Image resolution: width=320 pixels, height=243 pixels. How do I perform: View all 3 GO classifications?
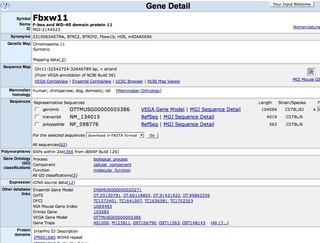pos(74,175)
